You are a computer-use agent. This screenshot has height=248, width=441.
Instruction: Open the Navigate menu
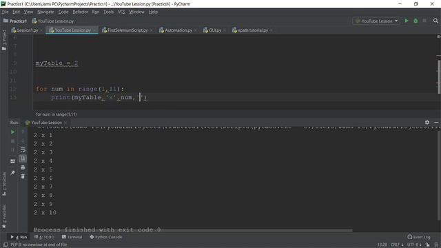pos(45,12)
